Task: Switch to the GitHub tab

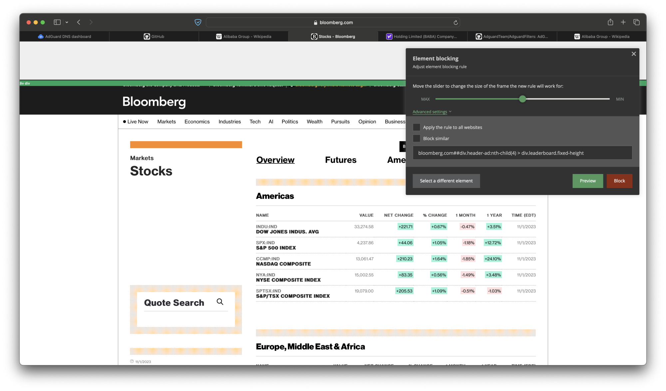Action: [x=154, y=37]
